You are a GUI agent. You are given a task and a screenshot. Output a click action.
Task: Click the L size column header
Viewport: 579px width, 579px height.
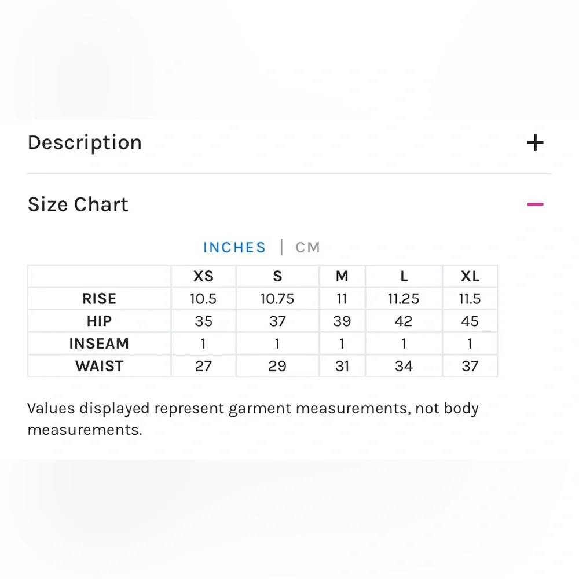[x=404, y=276]
